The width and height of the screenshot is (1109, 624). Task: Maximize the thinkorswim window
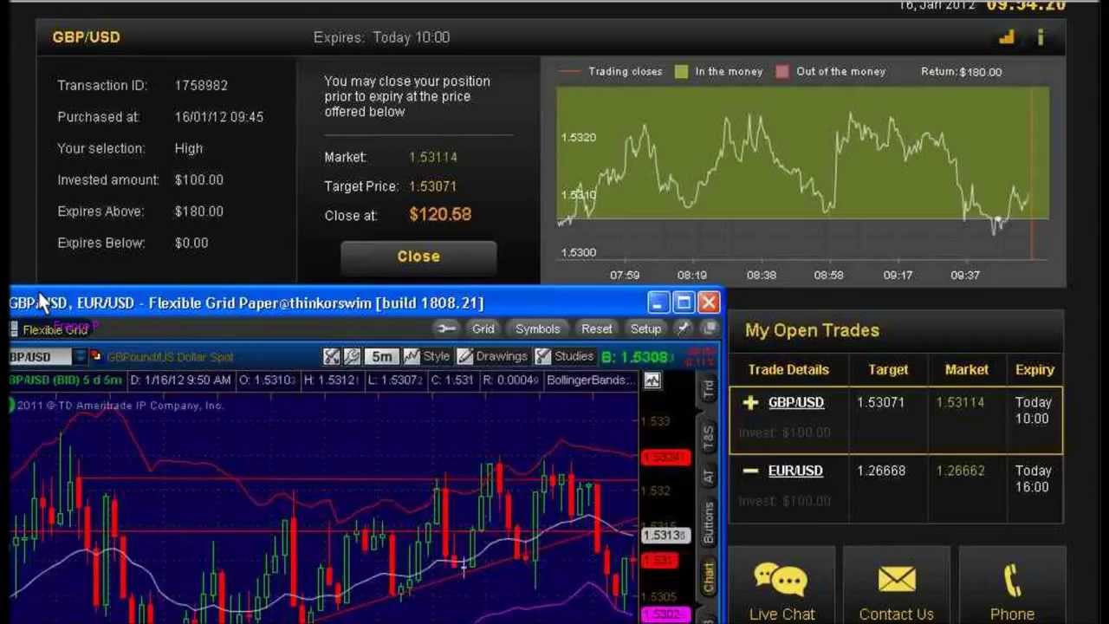[x=684, y=302]
